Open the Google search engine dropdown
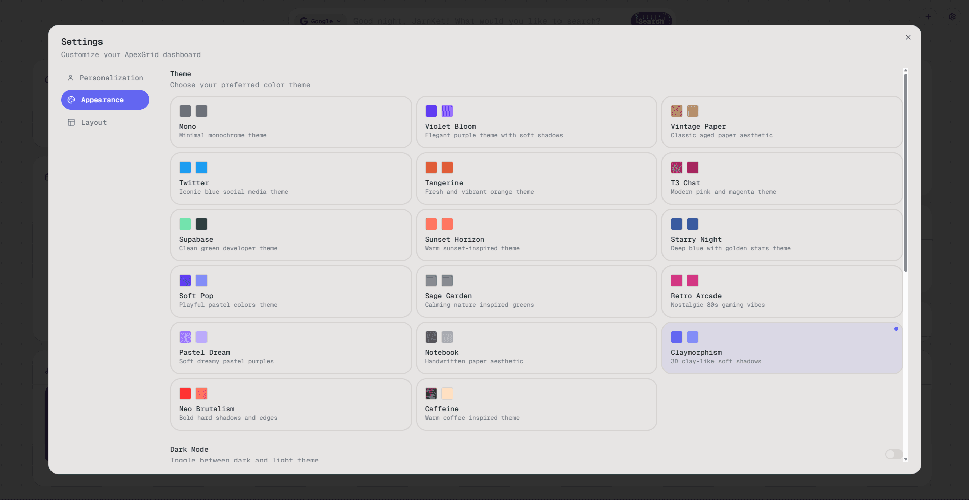Image resolution: width=969 pixels, height=500 pixels. coord(321,21)
